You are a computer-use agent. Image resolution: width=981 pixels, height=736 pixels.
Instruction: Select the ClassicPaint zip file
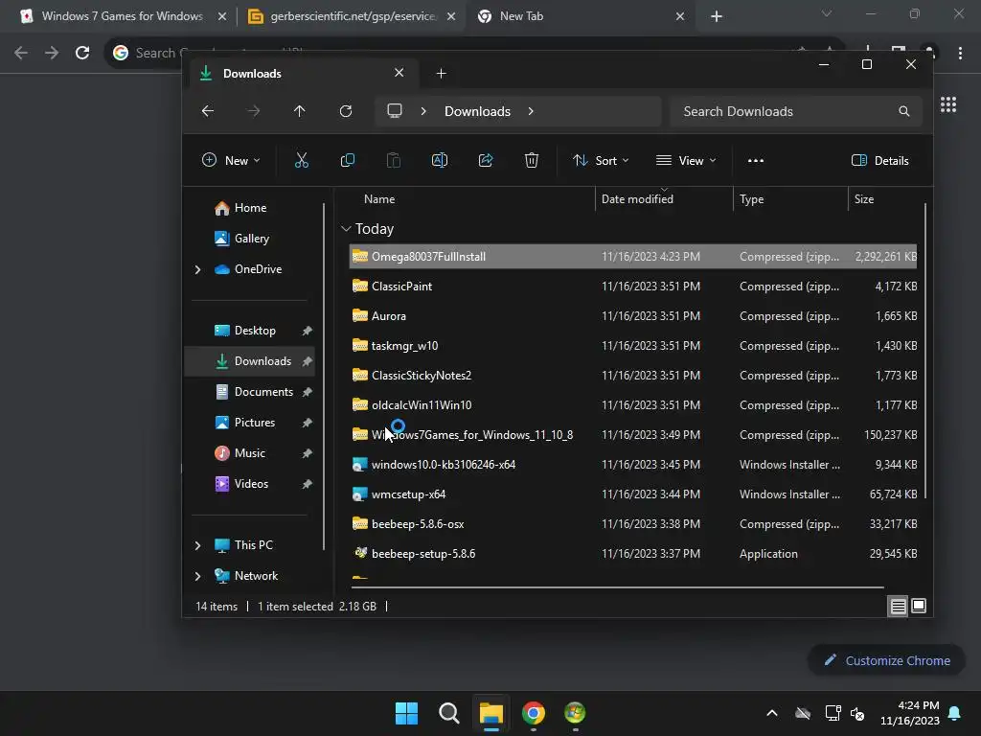click(632, 286)
